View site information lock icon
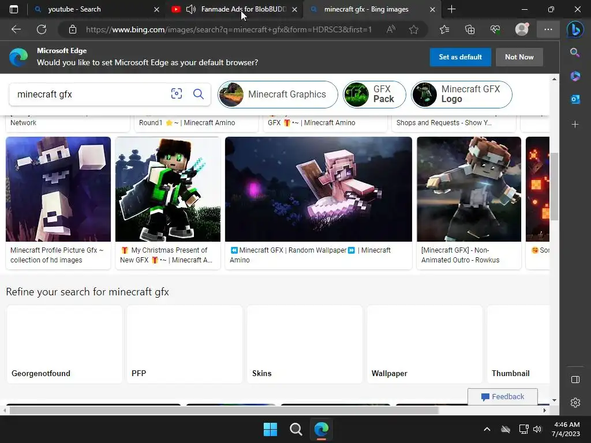 coord(73,29)
